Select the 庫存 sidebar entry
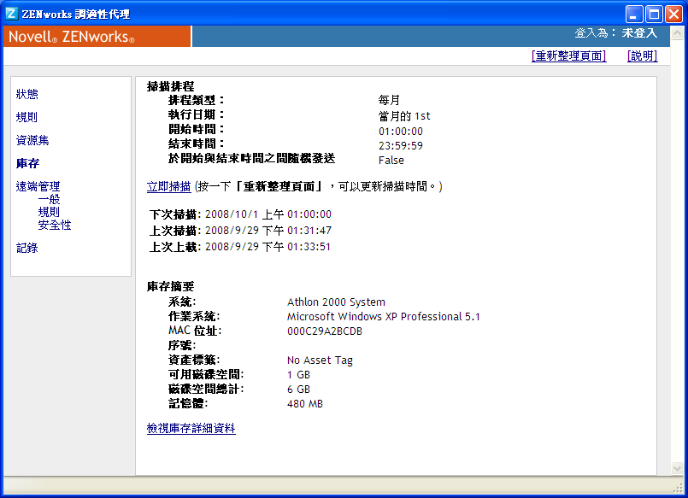Image resolution: width=688 pixels, height=498 pixels. [x=26, y=163]
